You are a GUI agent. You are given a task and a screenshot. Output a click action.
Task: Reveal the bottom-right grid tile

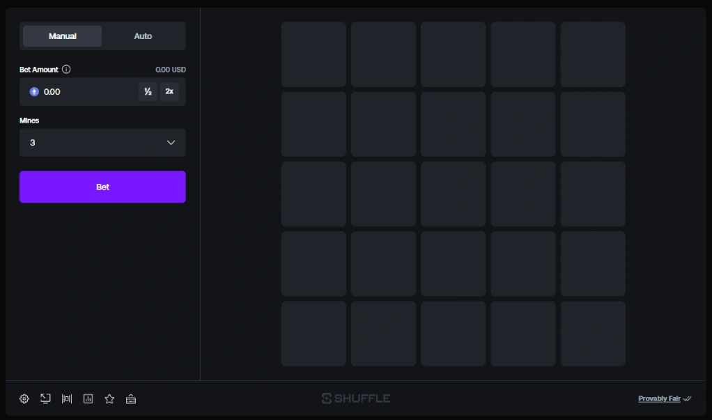point(593,334)
